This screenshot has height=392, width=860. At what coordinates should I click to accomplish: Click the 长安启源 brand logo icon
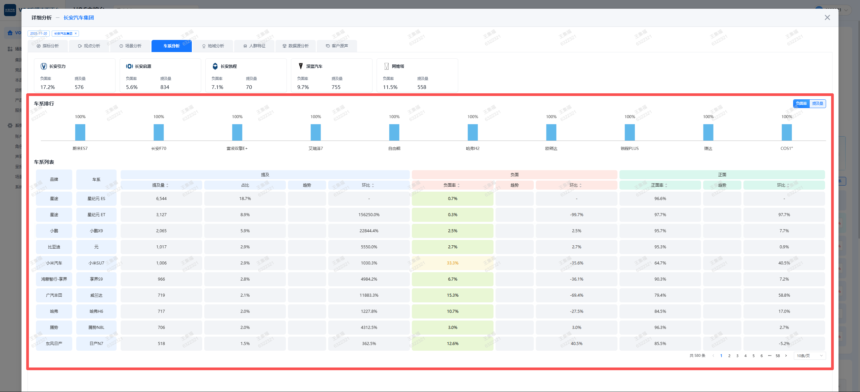129,66
